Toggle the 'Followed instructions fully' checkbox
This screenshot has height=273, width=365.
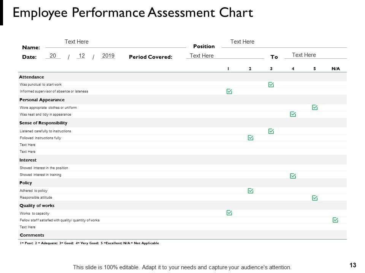[251, 138]
